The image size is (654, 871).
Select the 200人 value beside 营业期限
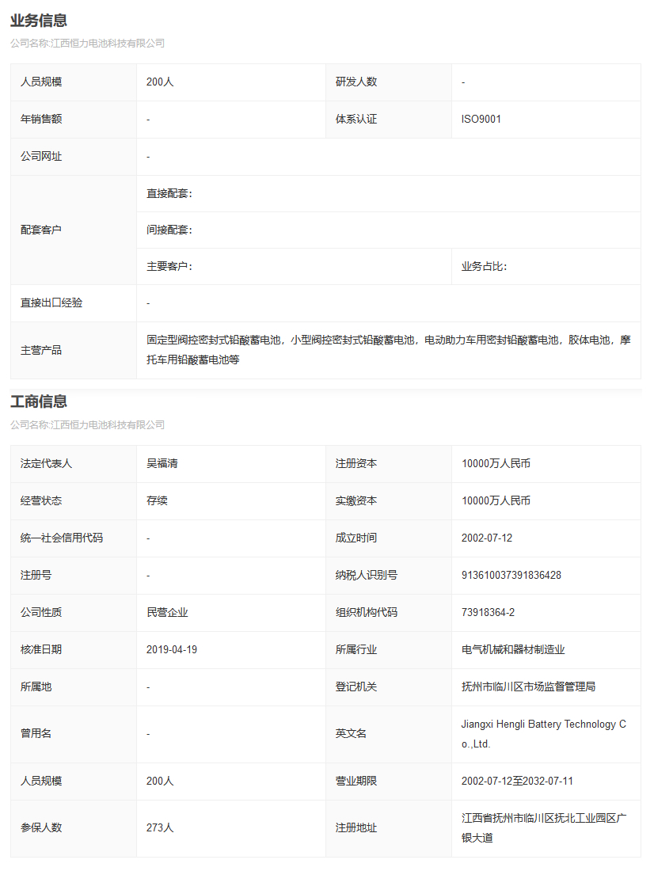point(160,781)
